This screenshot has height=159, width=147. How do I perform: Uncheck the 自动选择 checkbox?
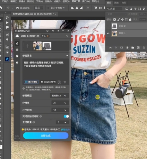17,8
